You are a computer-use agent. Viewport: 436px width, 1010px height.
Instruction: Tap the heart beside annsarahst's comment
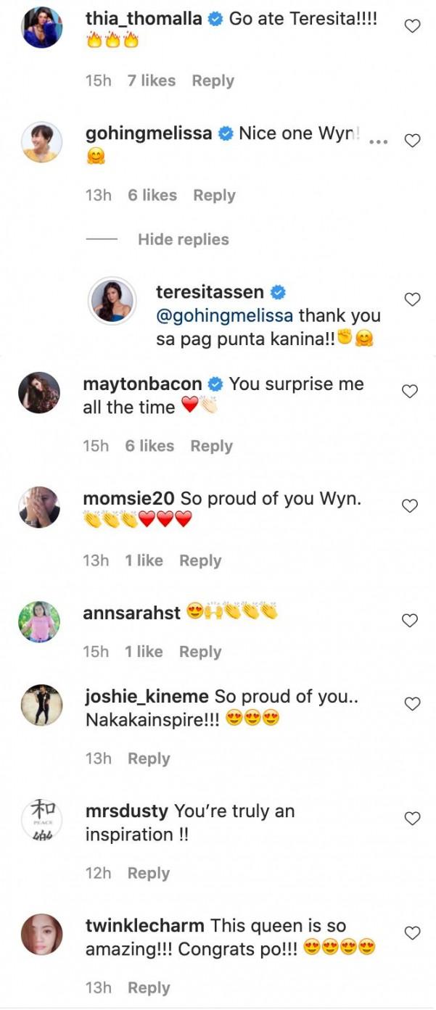[x=410, y=621]
